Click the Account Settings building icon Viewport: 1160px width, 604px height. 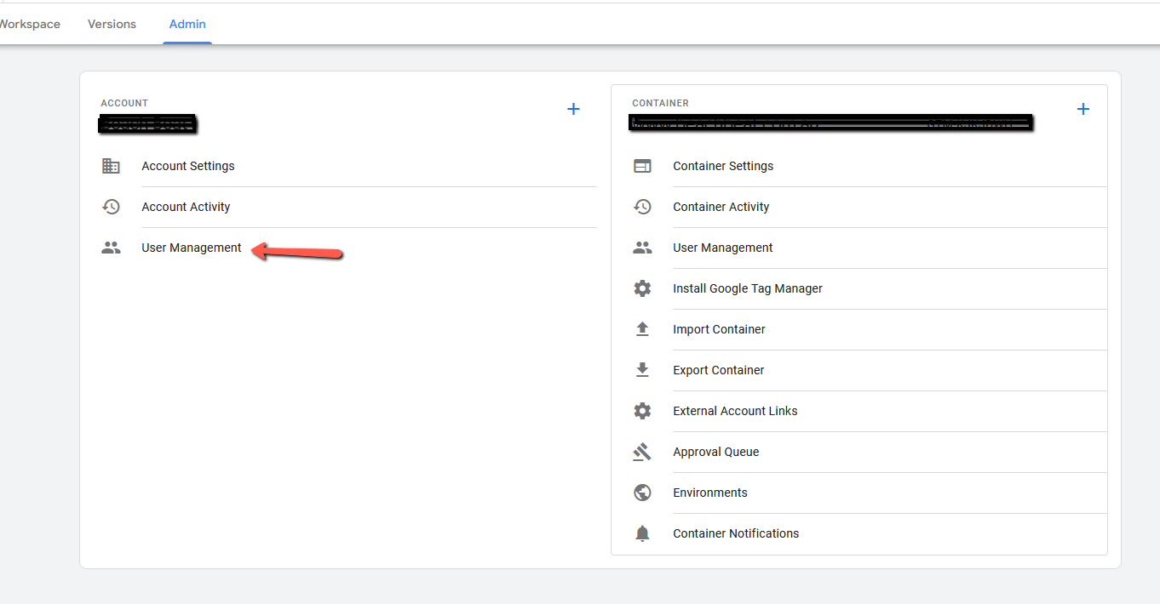coord(111,166)
